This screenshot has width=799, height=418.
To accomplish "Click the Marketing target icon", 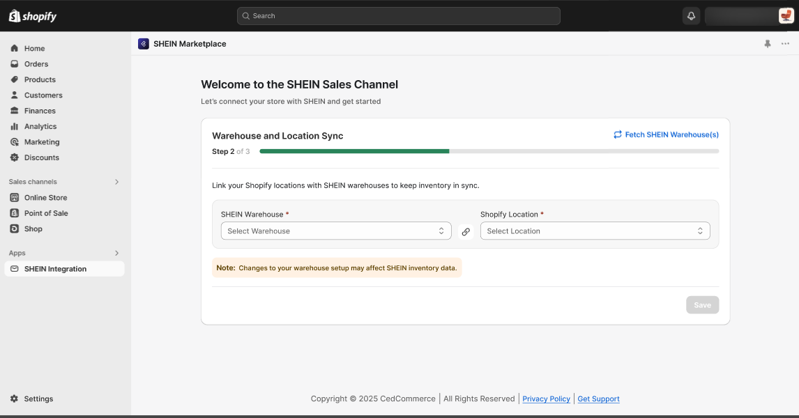I will pos(14,142).
